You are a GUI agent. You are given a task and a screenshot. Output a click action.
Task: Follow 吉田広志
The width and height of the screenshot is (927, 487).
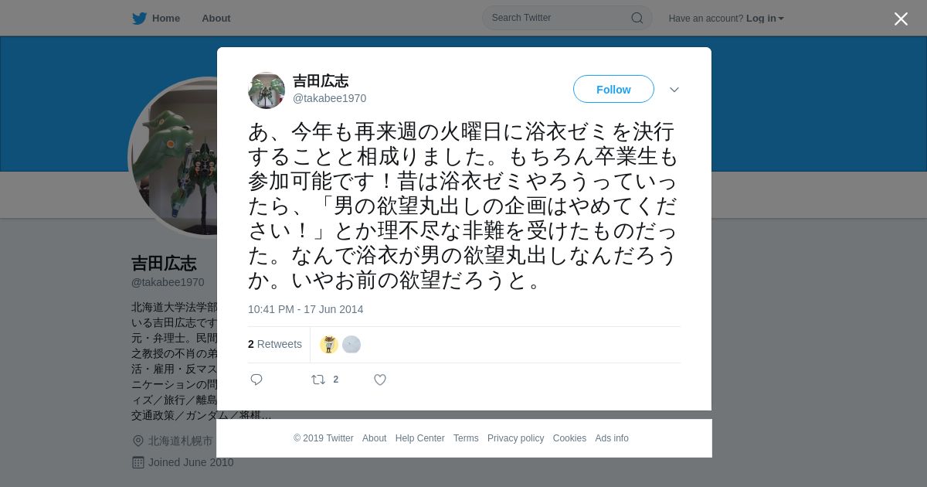613,89
